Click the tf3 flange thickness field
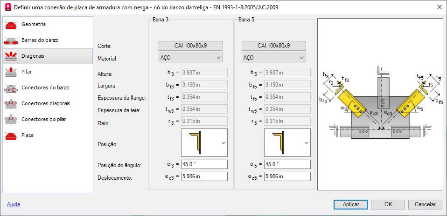This screenshot has width=447, height=216. click(204, 97)
